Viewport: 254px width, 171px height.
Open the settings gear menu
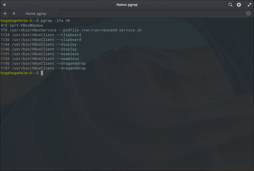(239, 5)
